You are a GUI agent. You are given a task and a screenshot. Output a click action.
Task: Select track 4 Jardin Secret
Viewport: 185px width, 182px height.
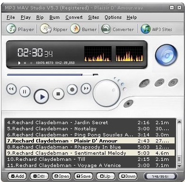click(x=90, y=122)
